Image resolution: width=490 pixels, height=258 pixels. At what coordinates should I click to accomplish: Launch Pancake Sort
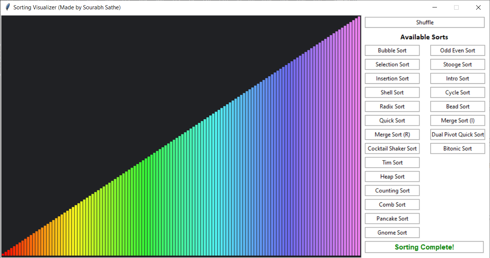(x=392, y=218)
